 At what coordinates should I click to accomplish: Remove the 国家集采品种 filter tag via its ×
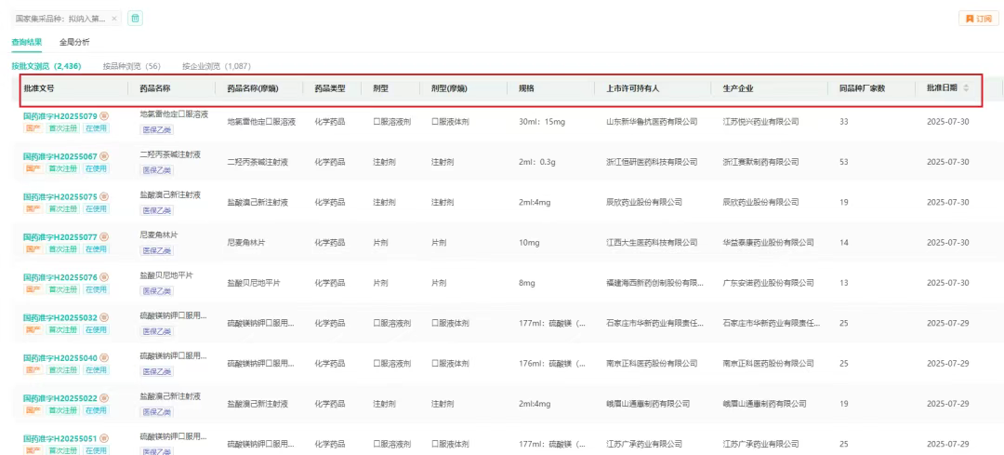pos(114,19)
